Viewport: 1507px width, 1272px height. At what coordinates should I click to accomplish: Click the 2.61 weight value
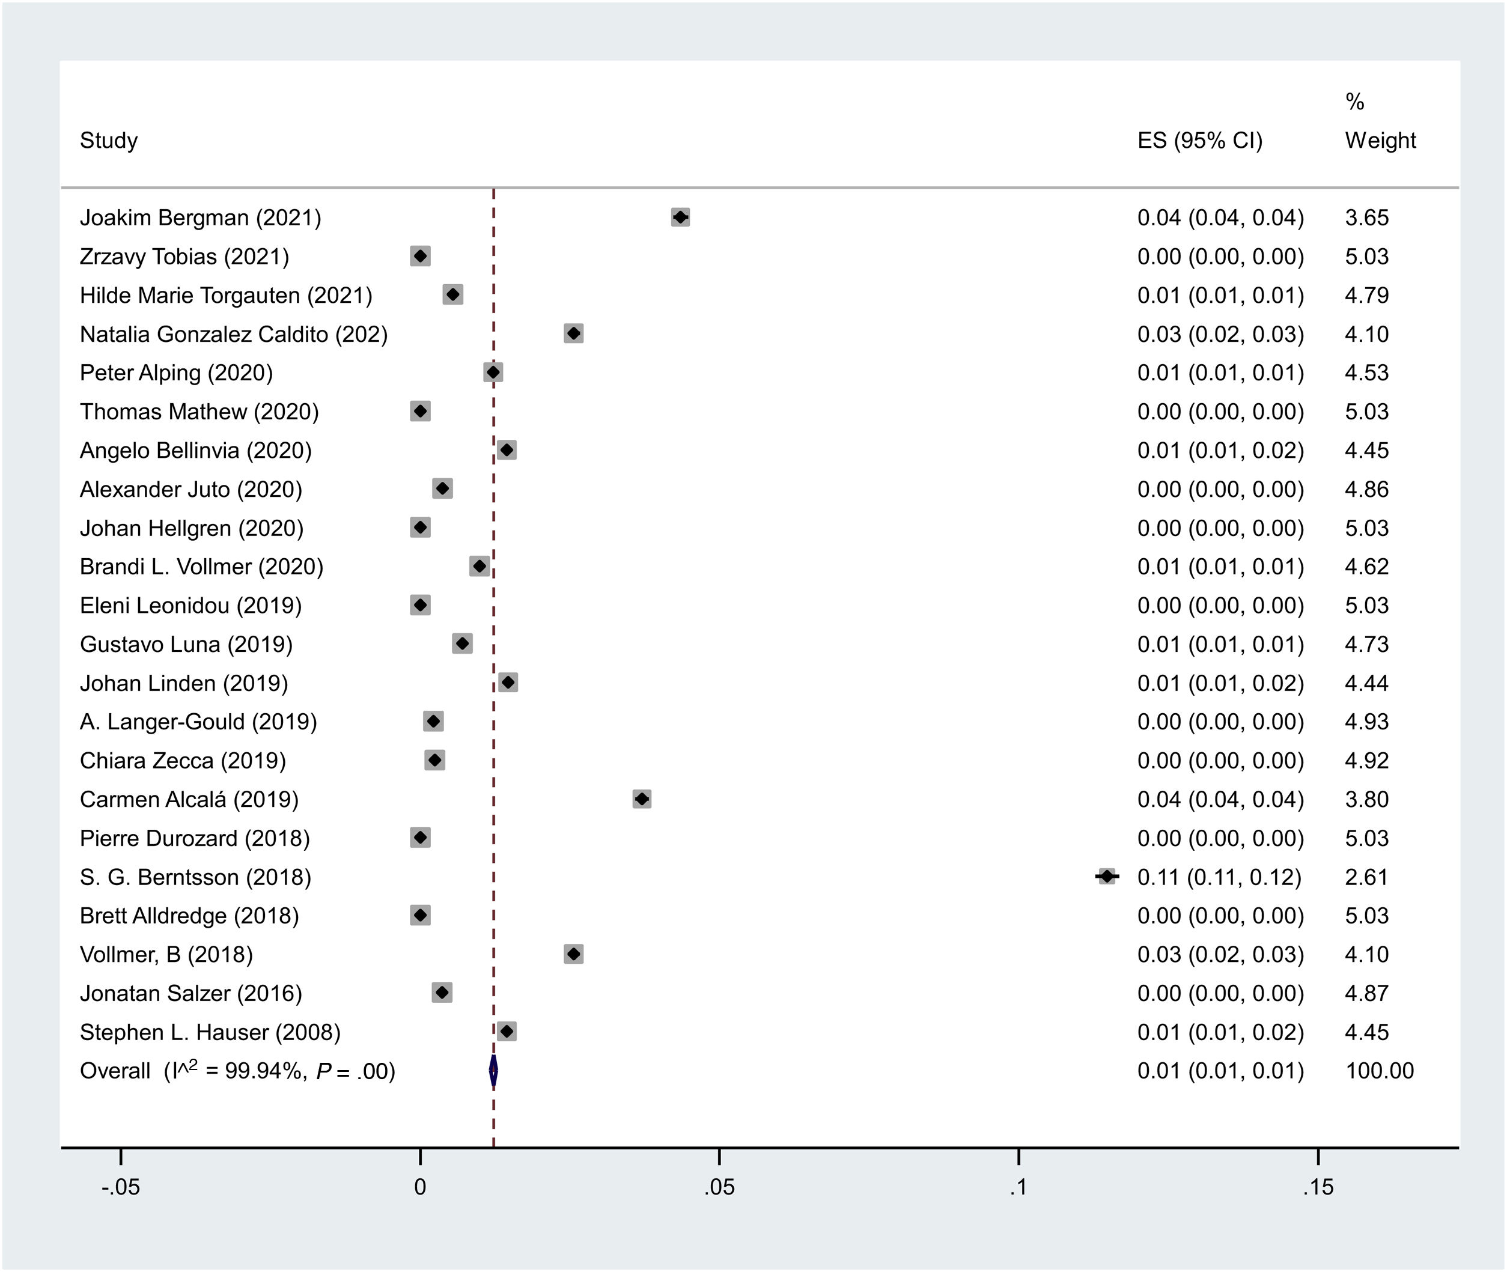[1366, 877]
